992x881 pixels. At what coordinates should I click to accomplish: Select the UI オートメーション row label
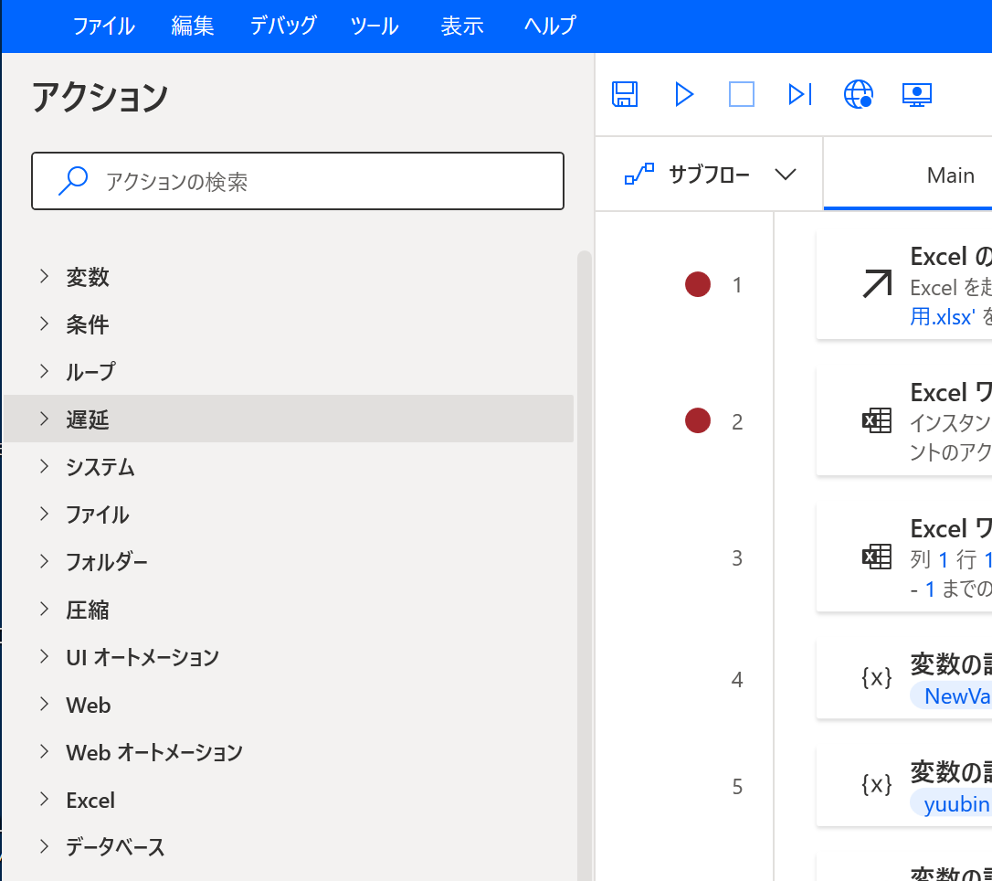(142, 657)
